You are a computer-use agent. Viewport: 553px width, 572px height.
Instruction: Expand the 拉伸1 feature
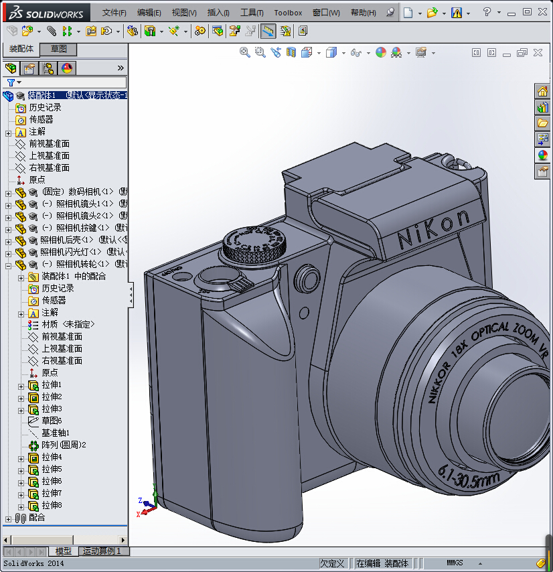pos(21,386)
